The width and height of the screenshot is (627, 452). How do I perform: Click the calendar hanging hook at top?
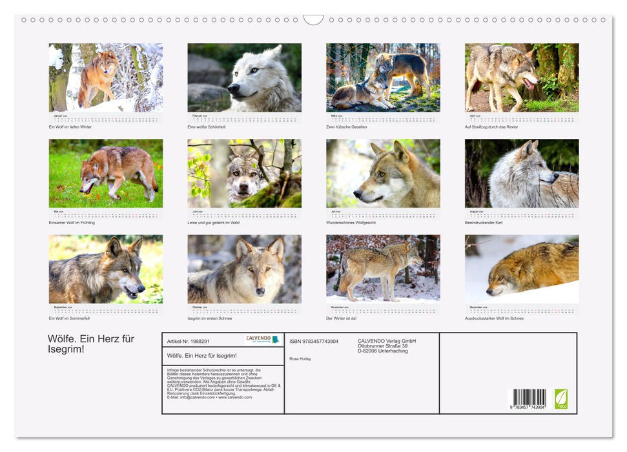313,20
